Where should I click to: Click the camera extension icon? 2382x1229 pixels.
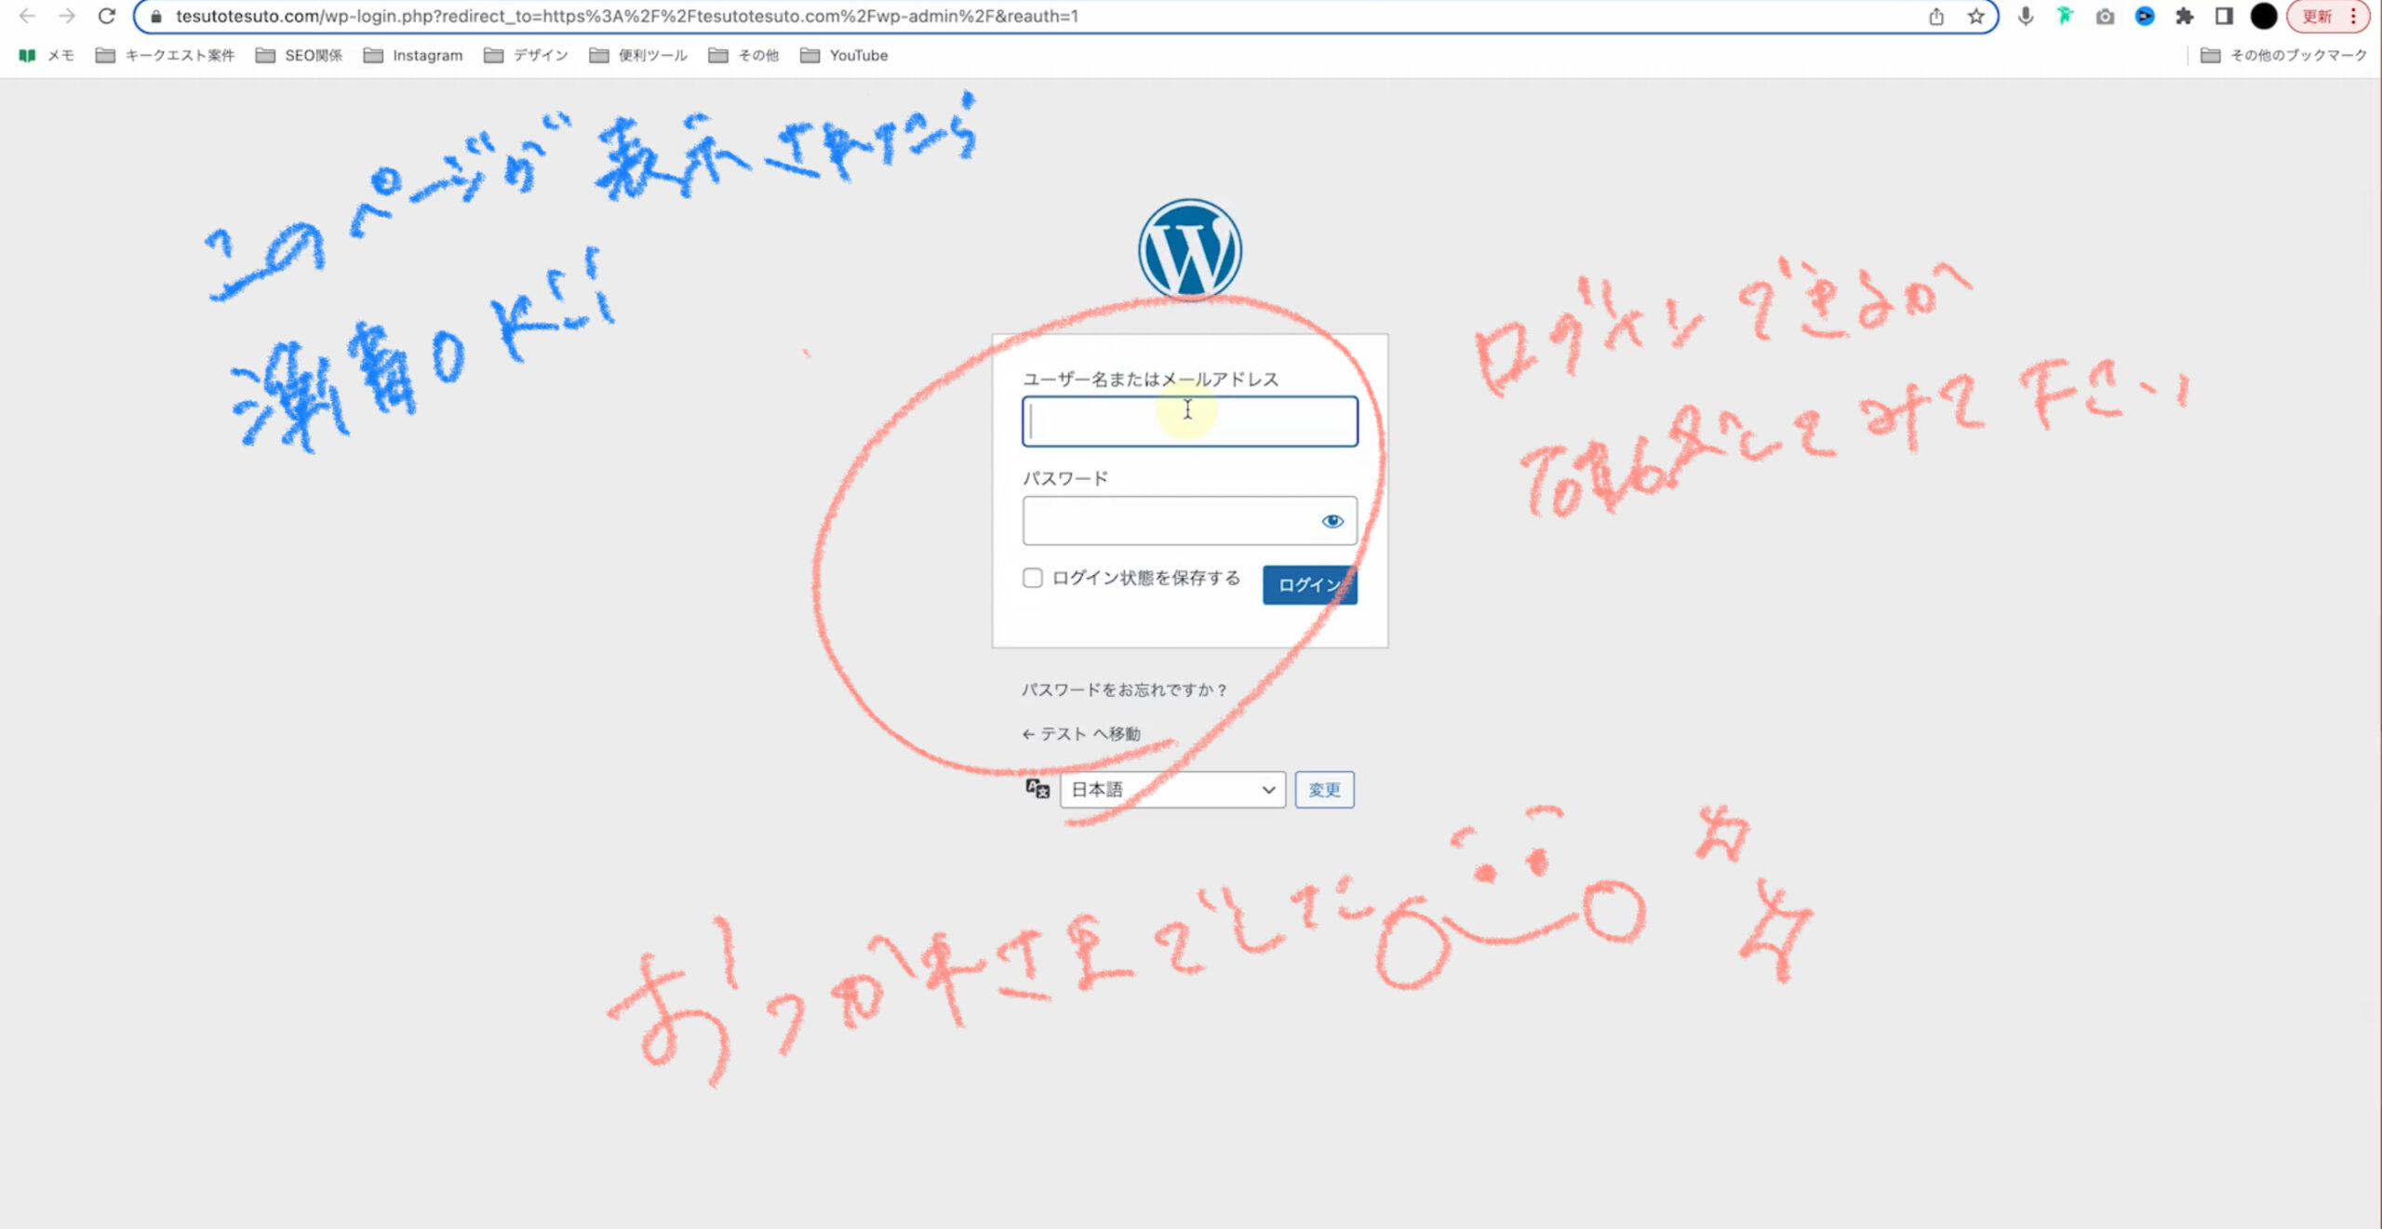(2105, 16)
